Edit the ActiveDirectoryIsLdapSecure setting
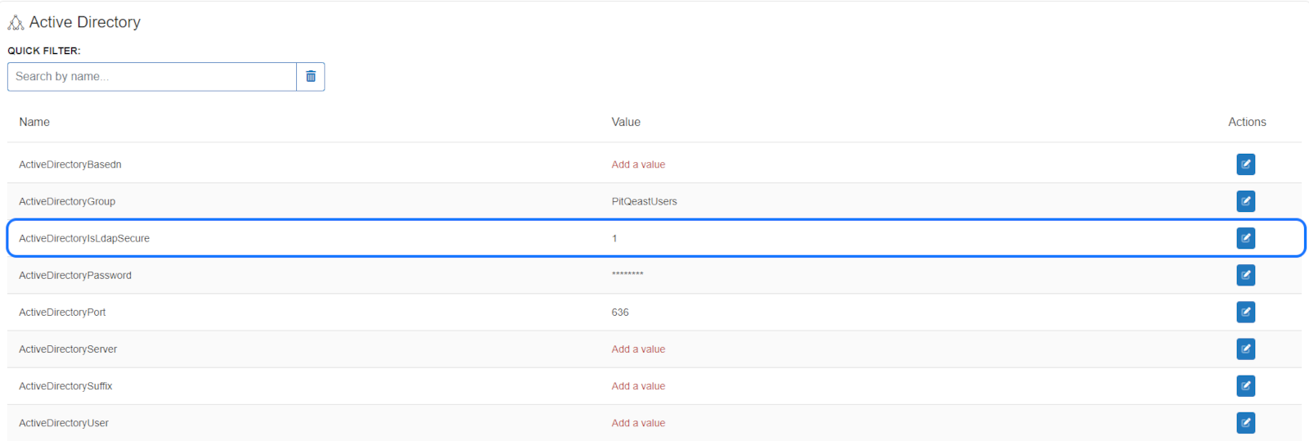This screenshot has height=441, width=1309. pos(1245,238)
